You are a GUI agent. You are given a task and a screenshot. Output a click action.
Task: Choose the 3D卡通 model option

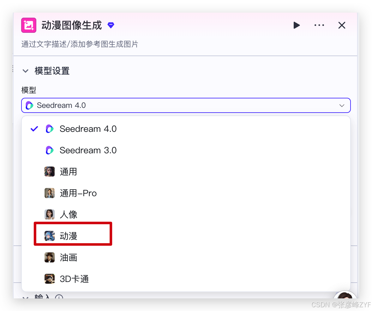tap(186, 279)
